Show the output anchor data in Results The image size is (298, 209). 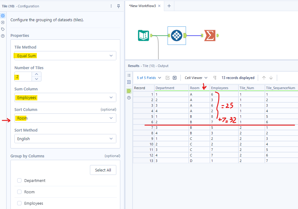(x=129, y=91)
